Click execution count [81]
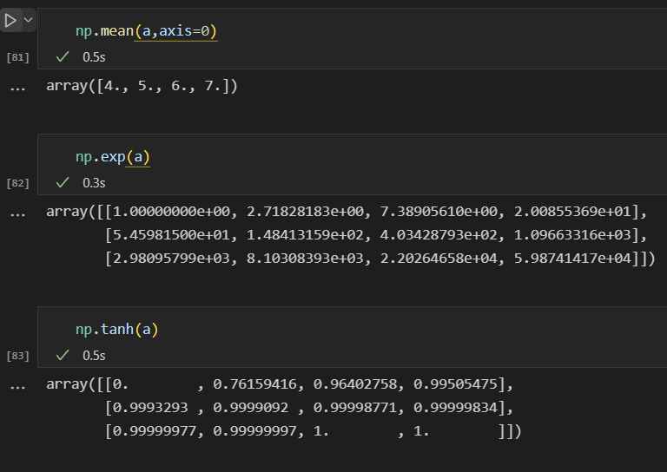Image resolution: width=667 pixels, height=472 pixels. [18, 57]
